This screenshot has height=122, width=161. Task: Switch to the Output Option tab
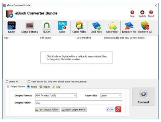pyautogui.click(x=16, y=86)
